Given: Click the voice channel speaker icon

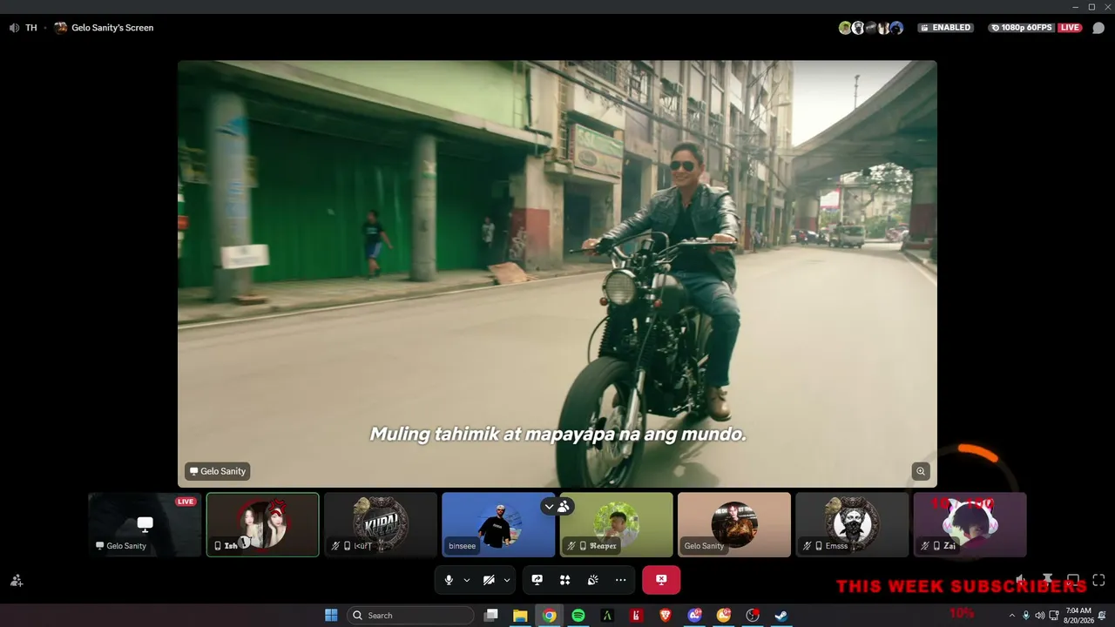Looking at the screenshot, I should coord(14,28).
